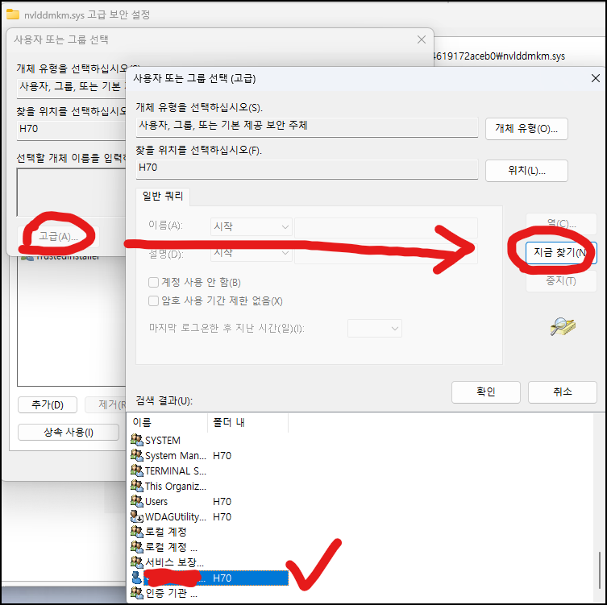Screen dimensions: 607x605
Task: Click the SYSTEM group icon in results
Action: click(137, 440)
